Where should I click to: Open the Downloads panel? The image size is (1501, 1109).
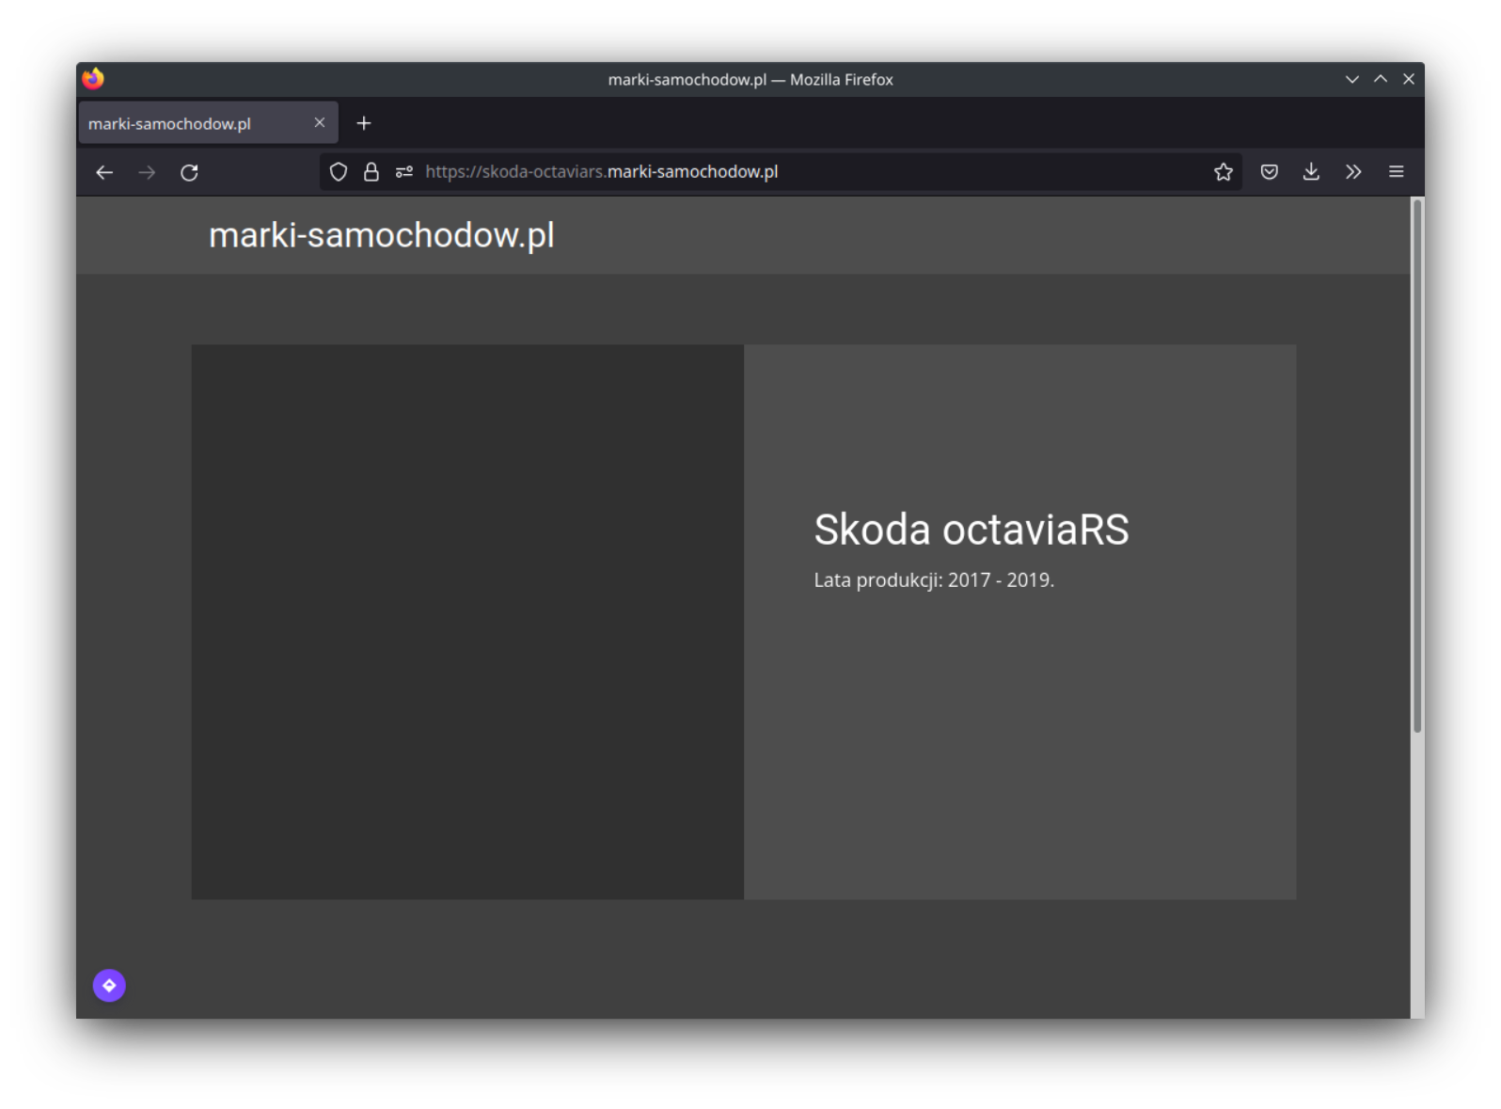(1311, 171)
